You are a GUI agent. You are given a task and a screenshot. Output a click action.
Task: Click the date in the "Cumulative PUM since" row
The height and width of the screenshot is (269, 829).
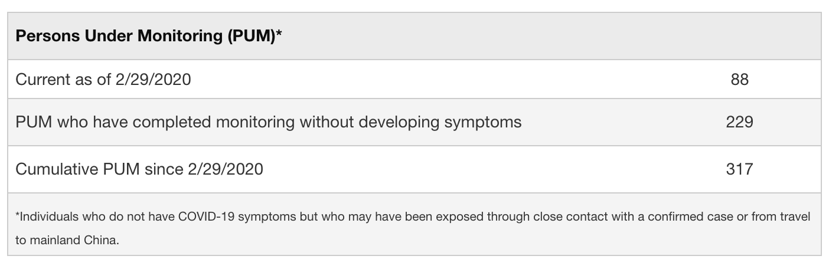(224, 169)
